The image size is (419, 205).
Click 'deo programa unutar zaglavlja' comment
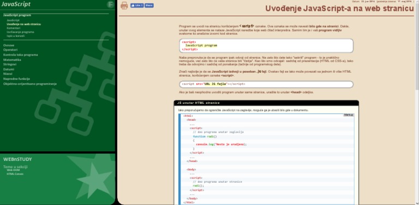point(218,132)
